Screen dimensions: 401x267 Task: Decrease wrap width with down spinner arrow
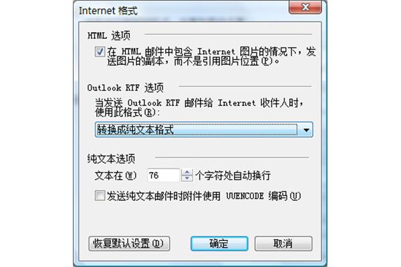pos(187,178)
